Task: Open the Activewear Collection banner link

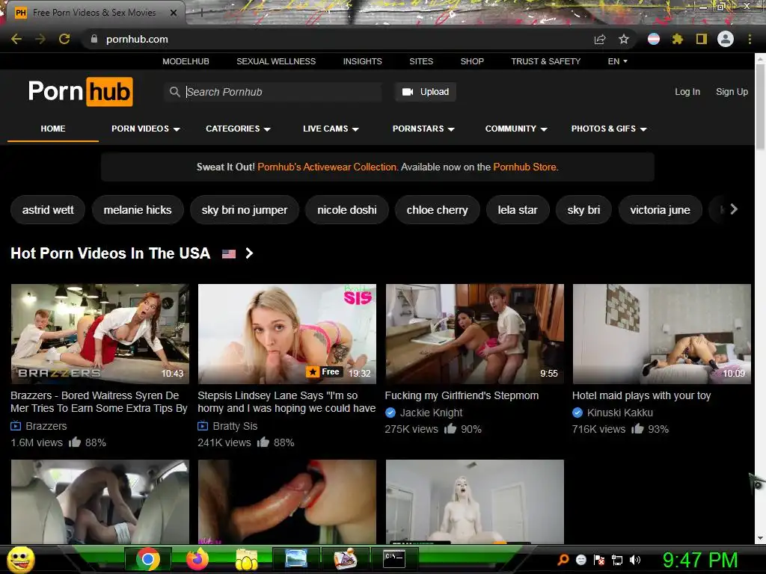Action: tap(328, 167)
